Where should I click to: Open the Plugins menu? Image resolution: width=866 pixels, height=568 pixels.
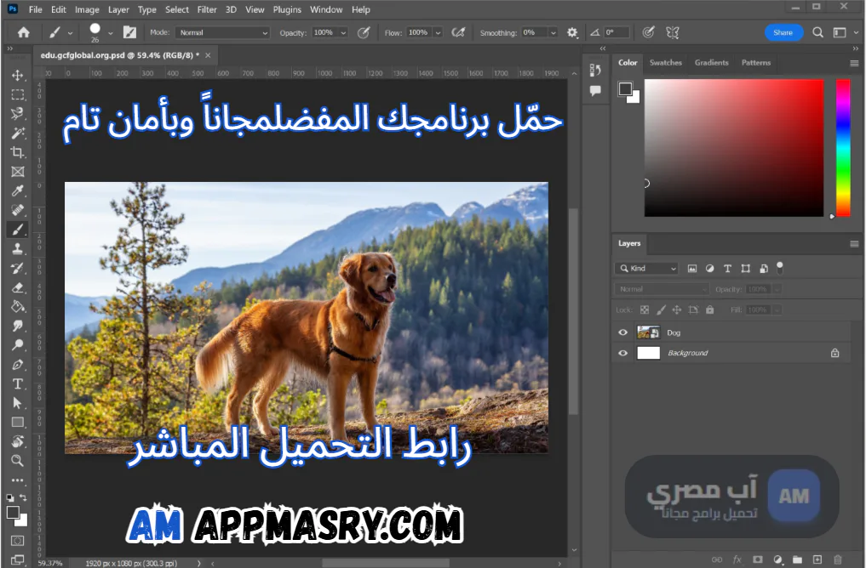pyautogui.click(x=287, y=9)
